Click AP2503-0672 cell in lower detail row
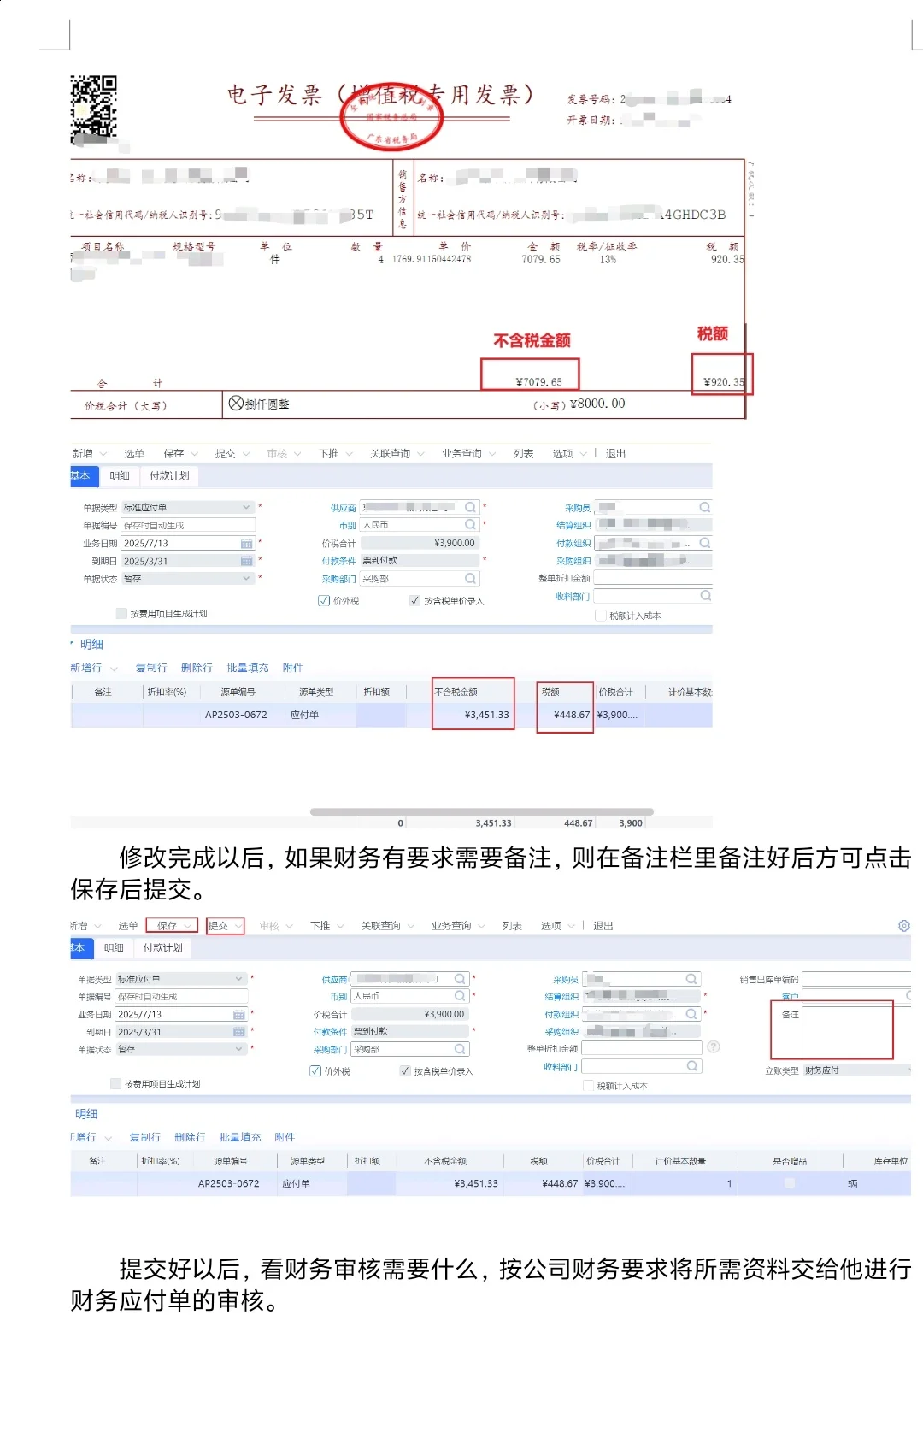The height and width of the screenshot is (1456, 923). (228, 1184)
